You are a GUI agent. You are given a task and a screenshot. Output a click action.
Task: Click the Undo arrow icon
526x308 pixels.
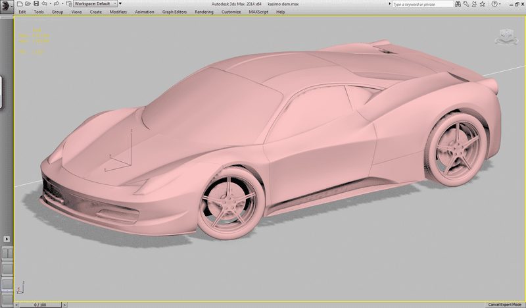pos(43,4)
